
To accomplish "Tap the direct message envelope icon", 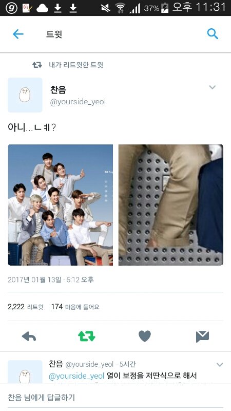I will tap(202, 337).
